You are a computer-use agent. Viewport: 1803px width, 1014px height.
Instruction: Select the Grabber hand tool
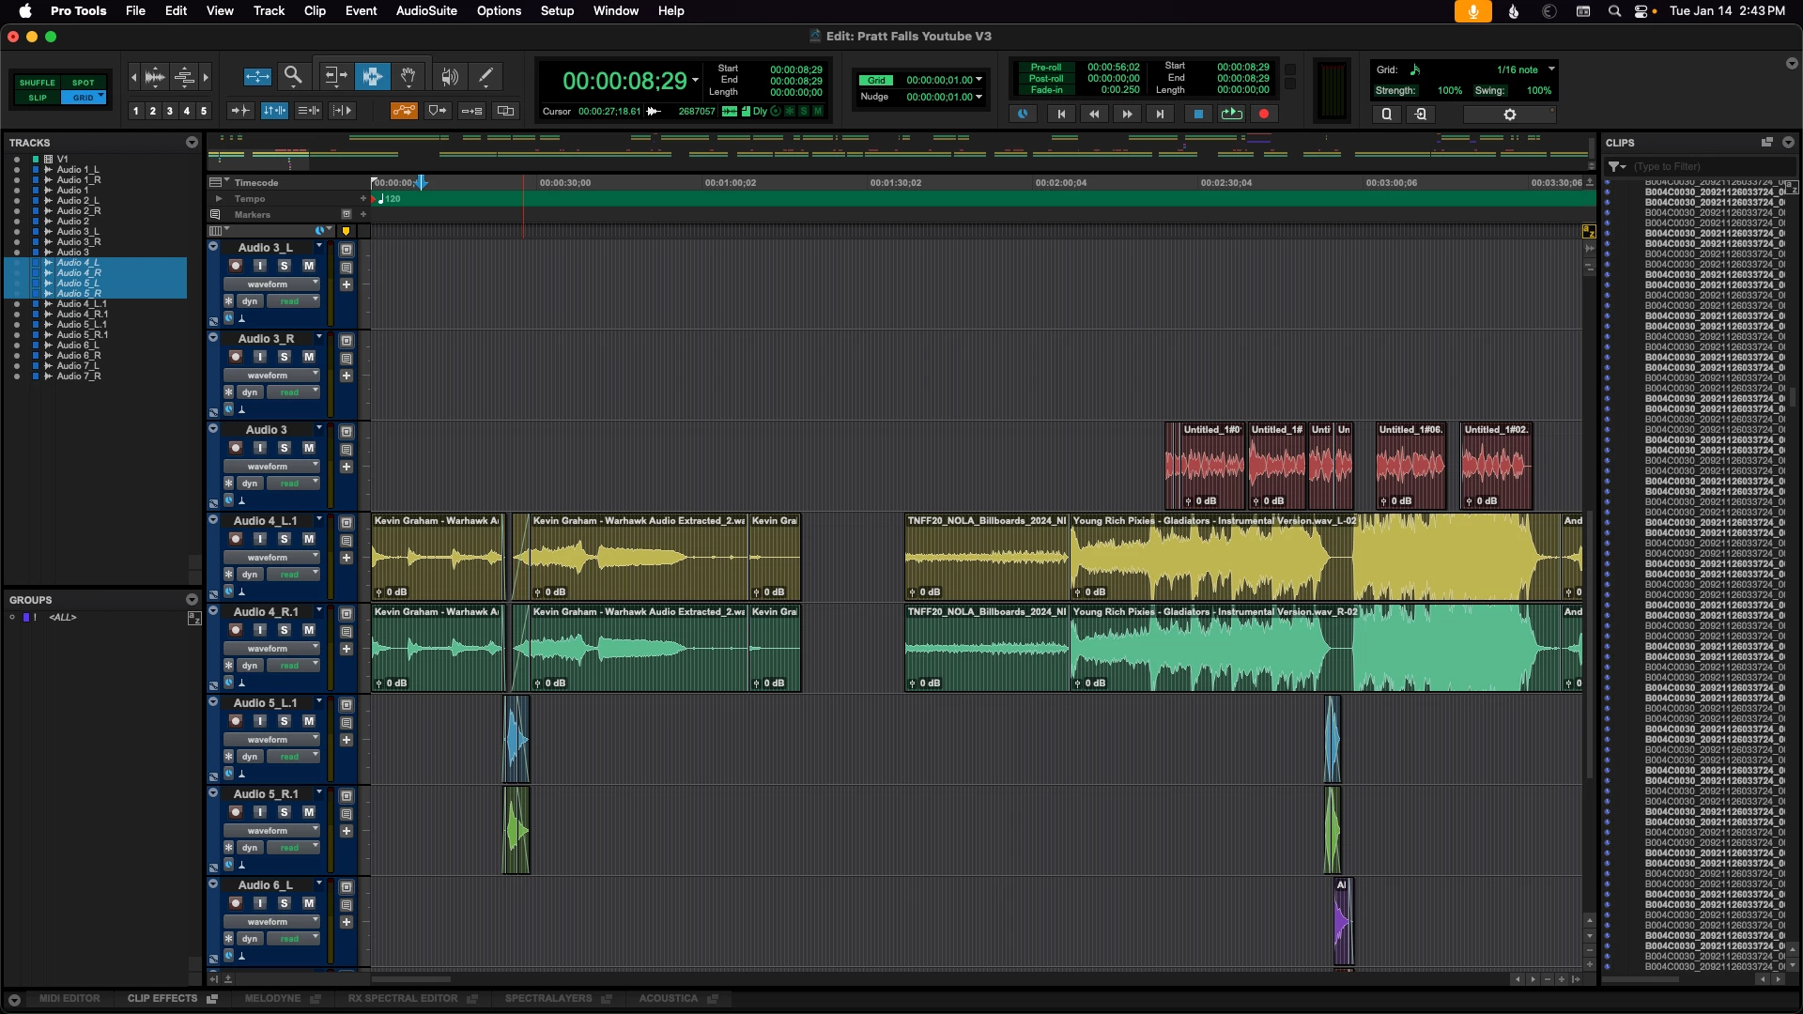pyautogui.click(x=408, y=76)
